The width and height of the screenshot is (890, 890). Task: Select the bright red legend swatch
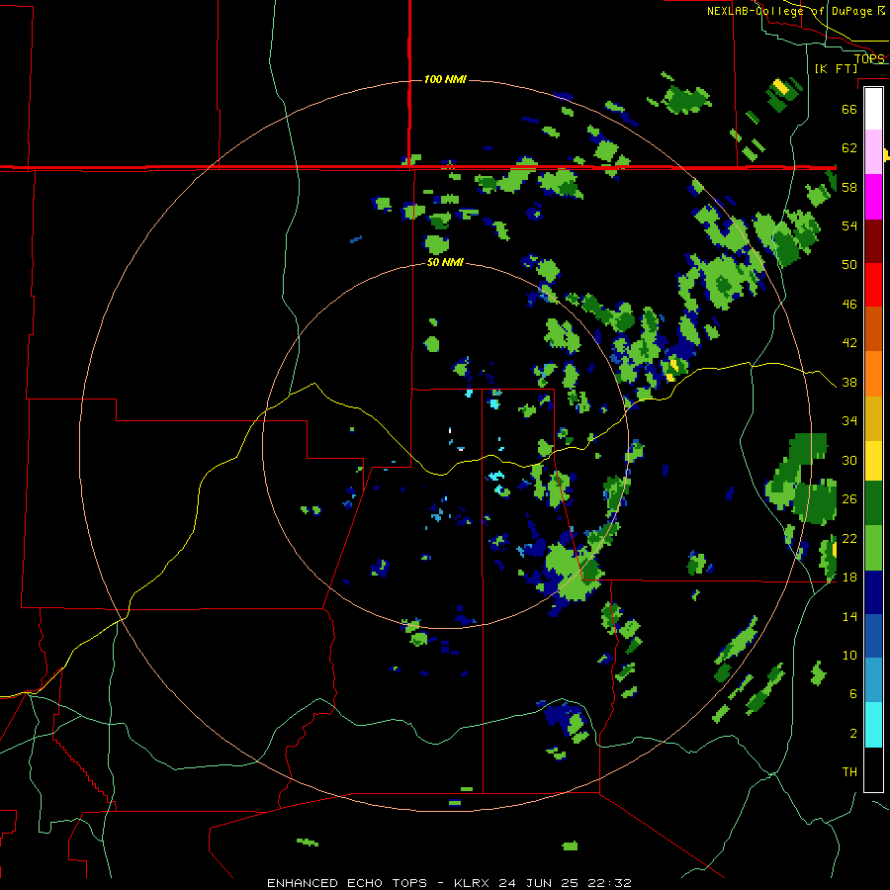click(873, 285)
